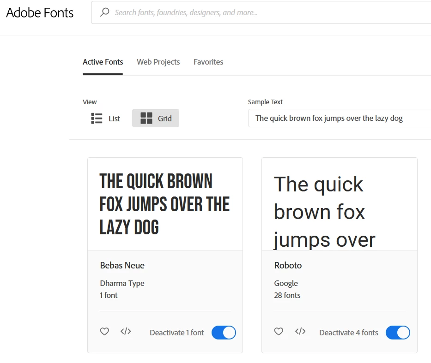Click the search magnifier icon
The height and width of the screenshot is (363, 431).
[x=105, y=12]
